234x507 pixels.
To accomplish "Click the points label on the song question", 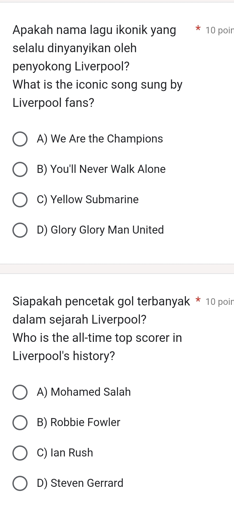I will 219,30.
